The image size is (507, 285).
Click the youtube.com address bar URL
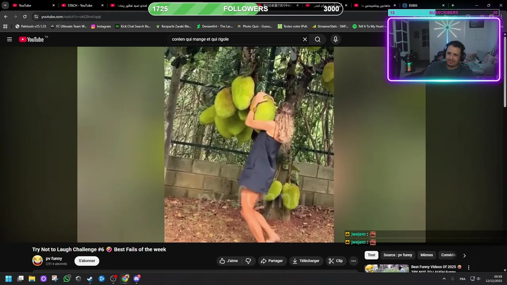[71, 17]
